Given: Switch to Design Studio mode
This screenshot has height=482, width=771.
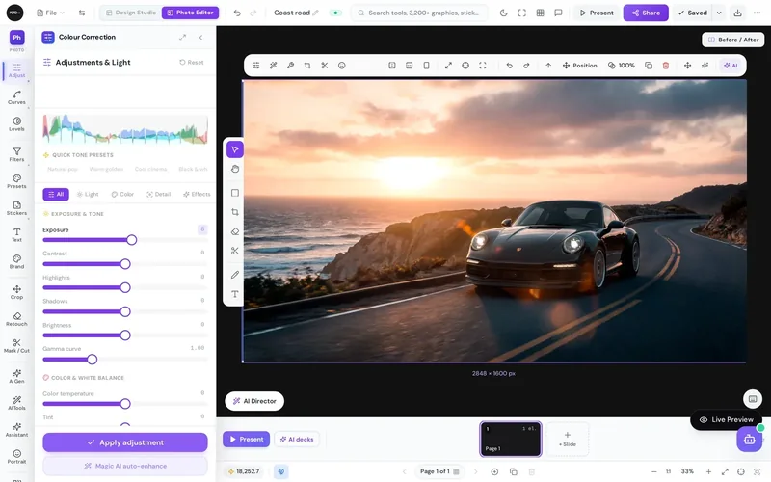Looking at the screenshot, I should (x=131, y=13).
